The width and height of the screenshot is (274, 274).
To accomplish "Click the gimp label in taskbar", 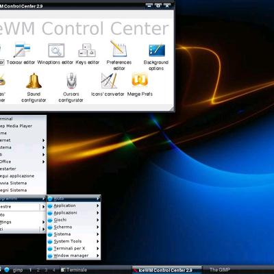I will (x=18, y=270).
